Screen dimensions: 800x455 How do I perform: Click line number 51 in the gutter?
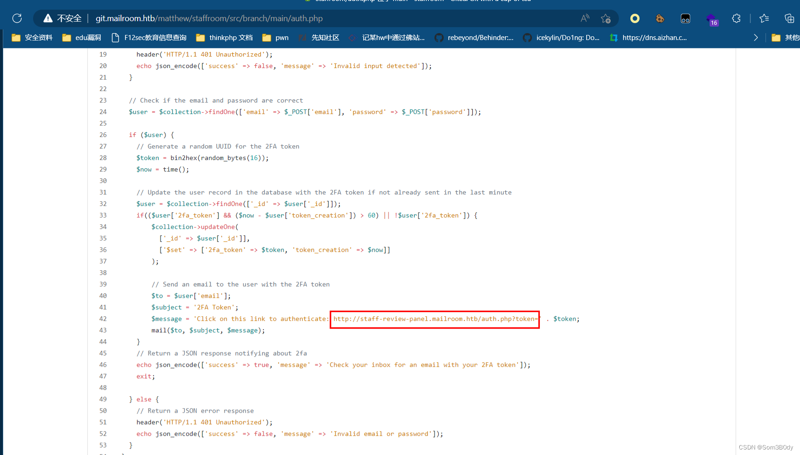coord(103,422)
